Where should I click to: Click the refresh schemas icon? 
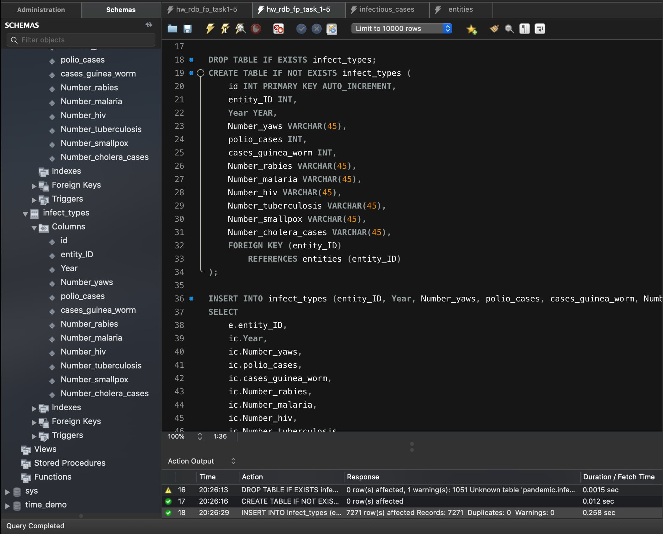click(149, 25)
